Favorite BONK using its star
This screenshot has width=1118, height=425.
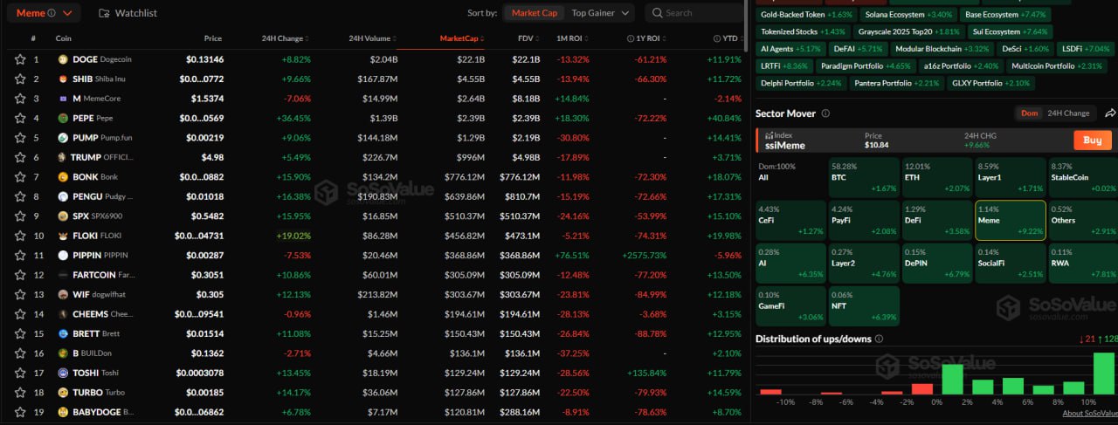[19, 177]
